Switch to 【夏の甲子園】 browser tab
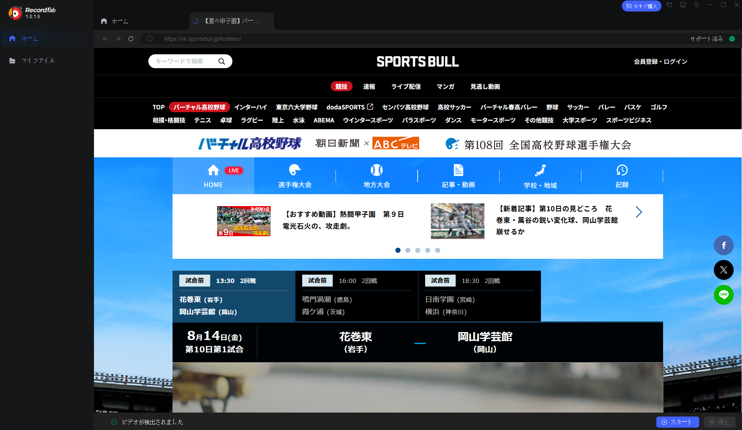The width and height of the screenshot is (742, 430). (232, 21)
